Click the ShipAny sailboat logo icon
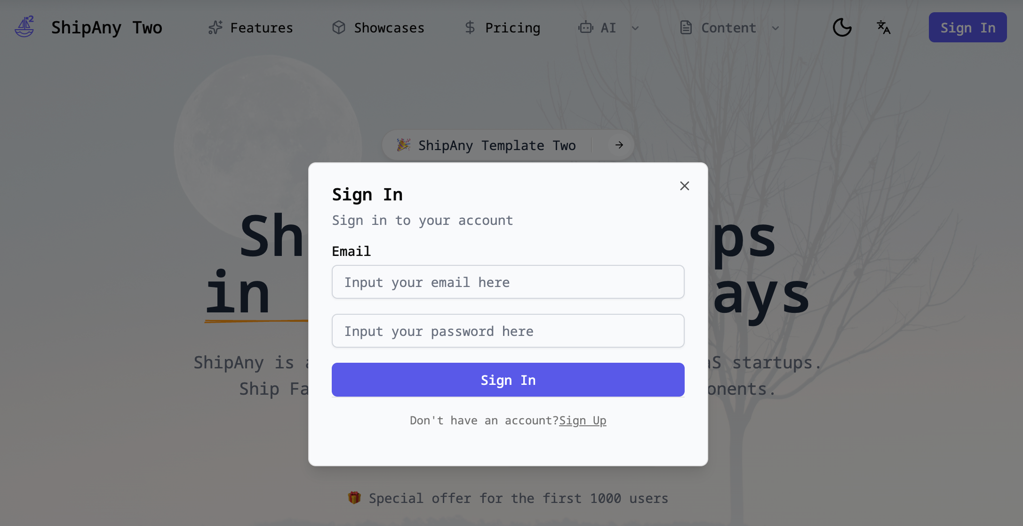This screenshot has width=1023, height=526. point(24,27)
